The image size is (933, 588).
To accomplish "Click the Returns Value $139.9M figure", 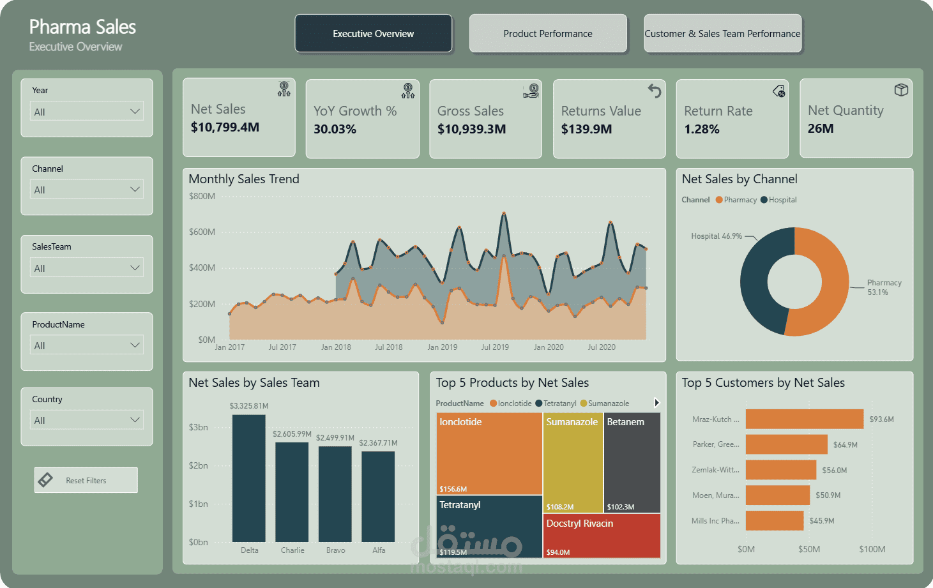I will click(x=586, y=129).
